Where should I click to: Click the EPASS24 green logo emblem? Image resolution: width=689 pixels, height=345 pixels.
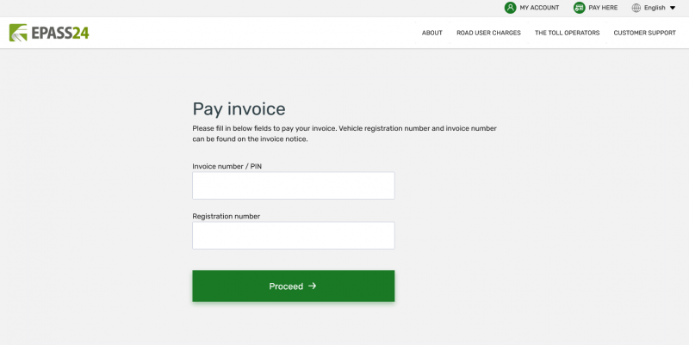18,33
